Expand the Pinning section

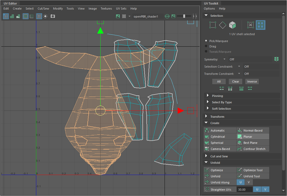[x=217, y=96]
